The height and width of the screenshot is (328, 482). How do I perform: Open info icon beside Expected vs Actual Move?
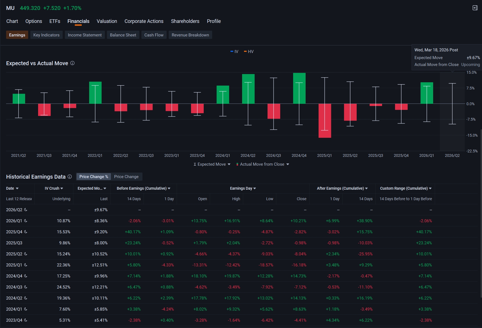(x=72, y=63)
